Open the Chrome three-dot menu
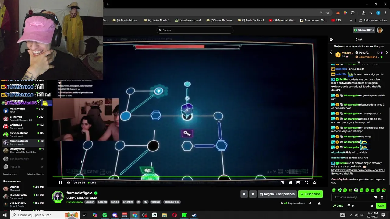 [x=385, y=13]
